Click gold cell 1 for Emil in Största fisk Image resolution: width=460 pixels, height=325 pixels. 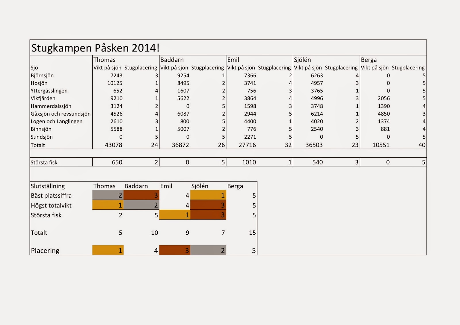pos(175,215)
